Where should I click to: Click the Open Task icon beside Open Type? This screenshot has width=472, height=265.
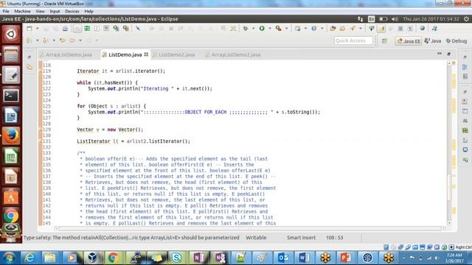click(342, 28)
